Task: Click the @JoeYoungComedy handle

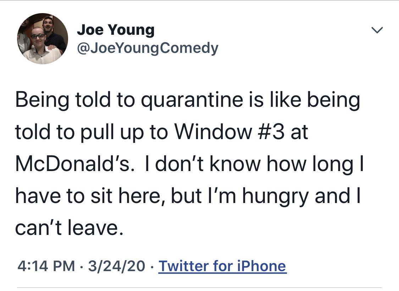Action: tap(148, 48)
